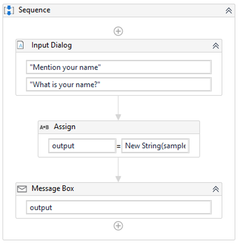
Task: Select the Input Dialog title label
Action: coord(51,45)
